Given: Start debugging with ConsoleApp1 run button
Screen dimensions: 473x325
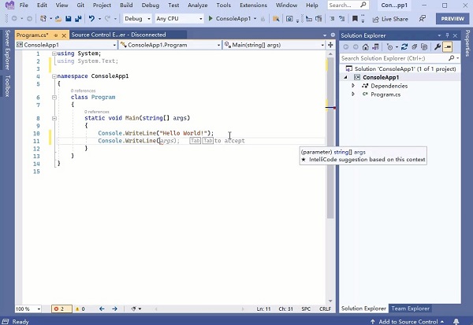Looking at the screenshot, I should pos(233,17).
